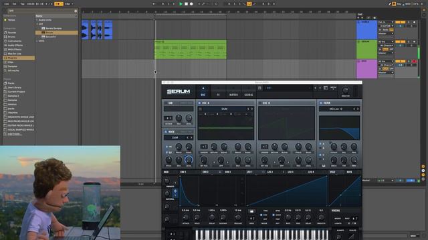
Task: Select next filter type arrow
Action: click(x=358, y=109)
